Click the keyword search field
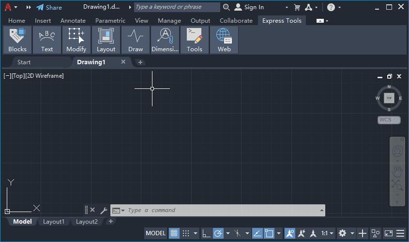The image size is (409, 242). pyautogui.click(x=176, y=7)
